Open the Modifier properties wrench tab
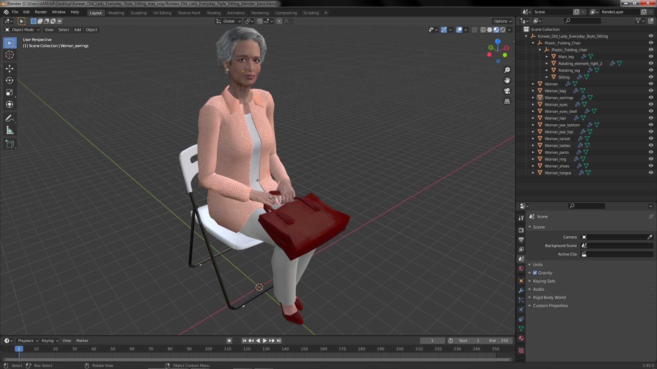657x369 pixels. tap(521, 290)
